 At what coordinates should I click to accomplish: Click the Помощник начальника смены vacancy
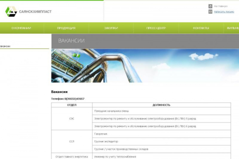point(112,111)
